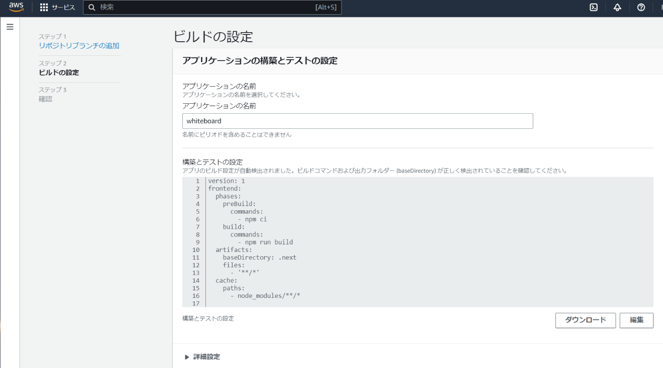Screen dimensions: 663x368
Task: Click the 'npm ci' command line
Action: coord(252,219)
